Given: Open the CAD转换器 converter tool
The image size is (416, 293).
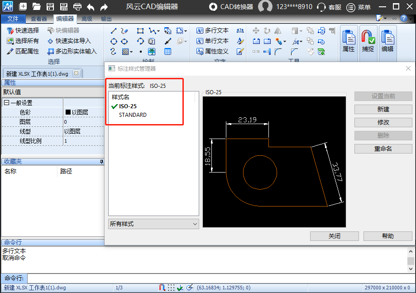Looking at the screenshot, I should [x=231, y=7].
